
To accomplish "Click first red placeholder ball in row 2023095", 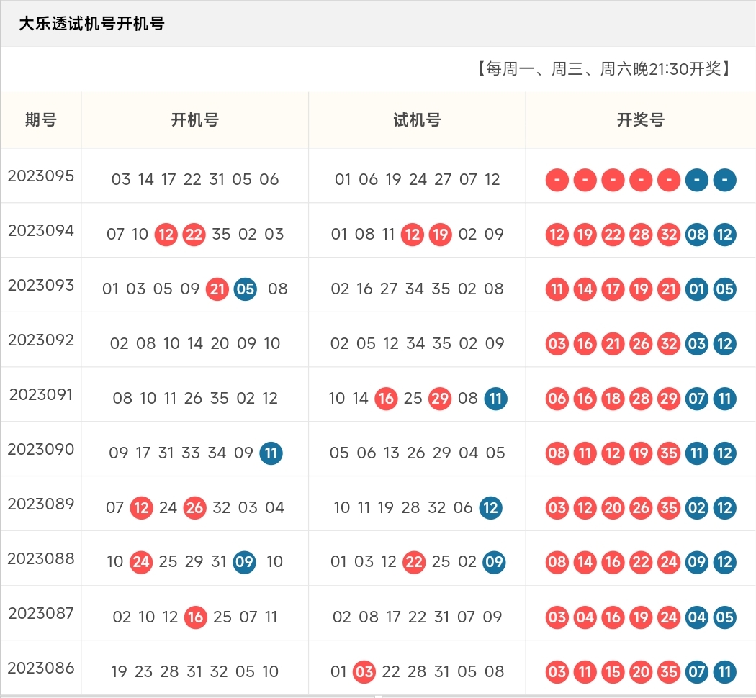I will point(557,180).
